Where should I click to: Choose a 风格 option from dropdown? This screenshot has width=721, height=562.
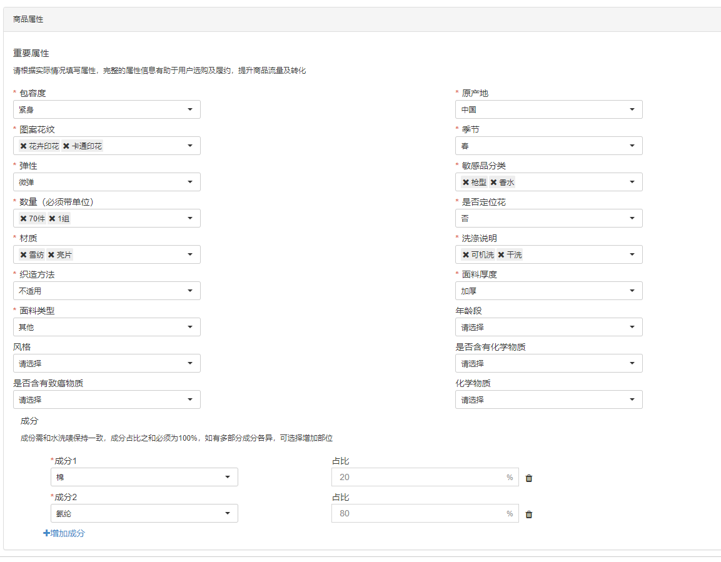click(x=106, y=364)
